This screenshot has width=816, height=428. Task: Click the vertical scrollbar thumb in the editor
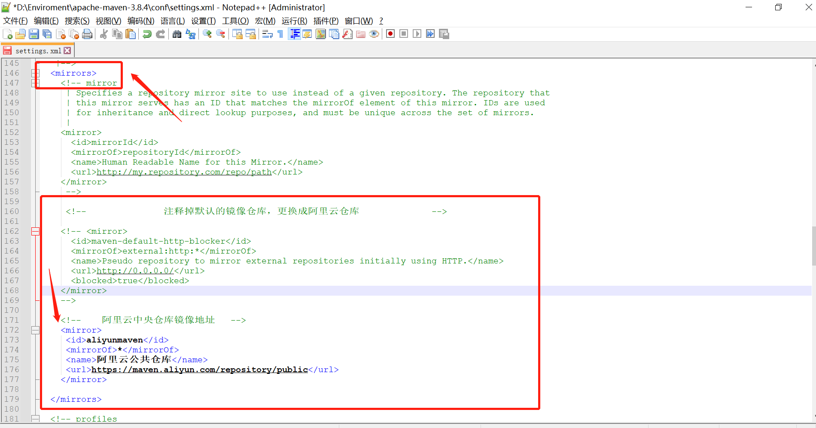813,246
